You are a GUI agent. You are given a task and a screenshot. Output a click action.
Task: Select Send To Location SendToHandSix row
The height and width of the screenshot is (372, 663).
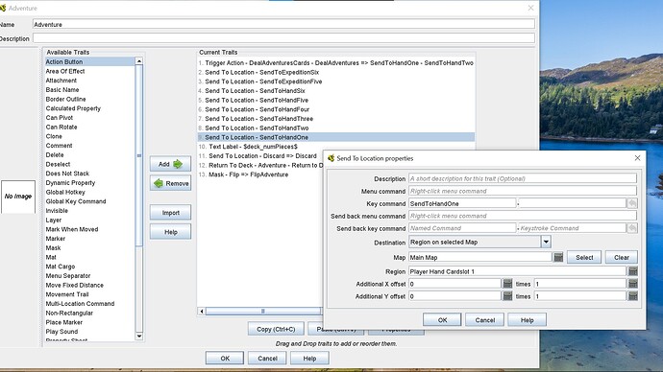point(336,91)
